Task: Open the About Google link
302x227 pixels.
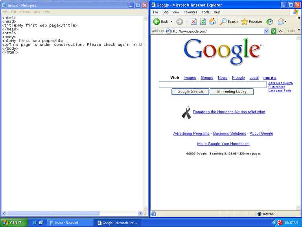Action: [261, 133]
